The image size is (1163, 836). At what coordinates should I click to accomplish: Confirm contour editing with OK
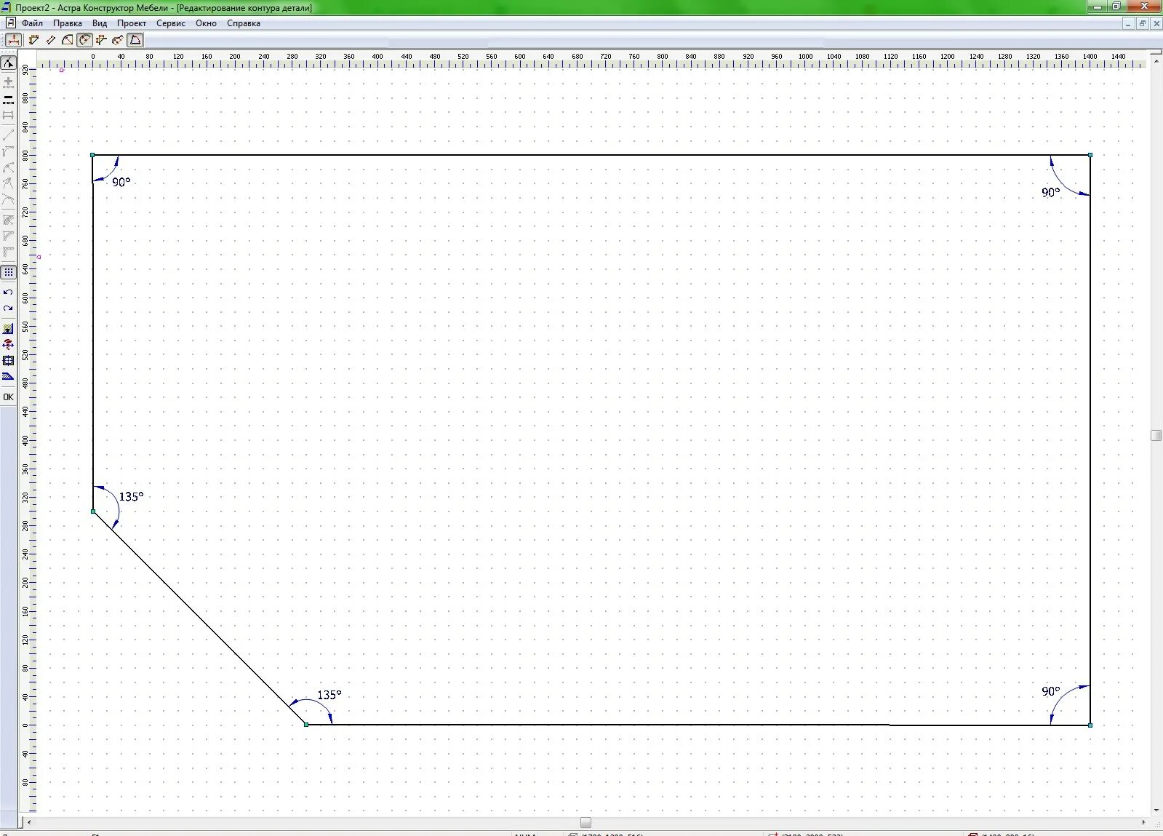pos(8,397)
